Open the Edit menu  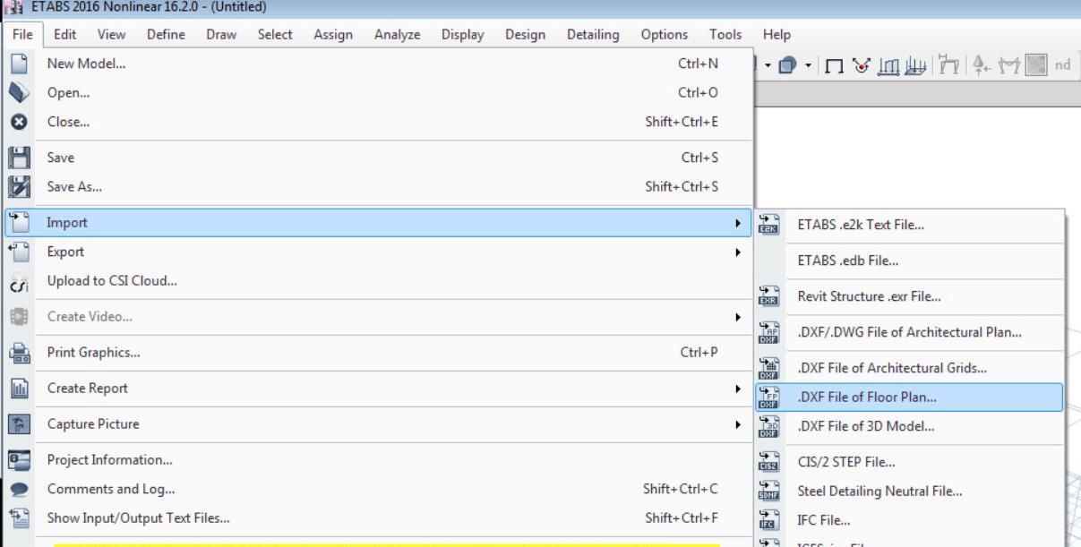pyautogui.click(x=64, y=34)
